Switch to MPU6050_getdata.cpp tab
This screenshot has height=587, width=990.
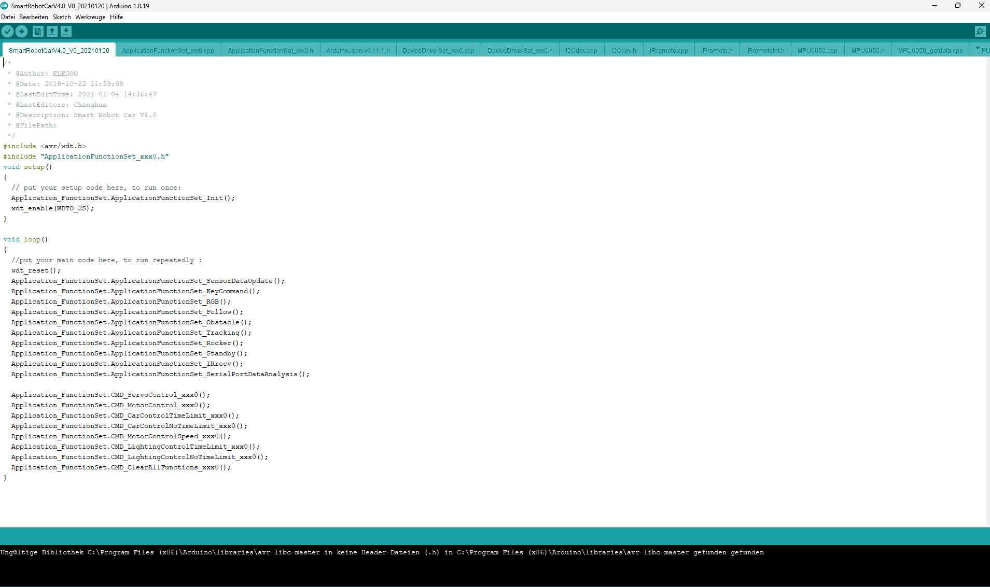tap(930, 50)
